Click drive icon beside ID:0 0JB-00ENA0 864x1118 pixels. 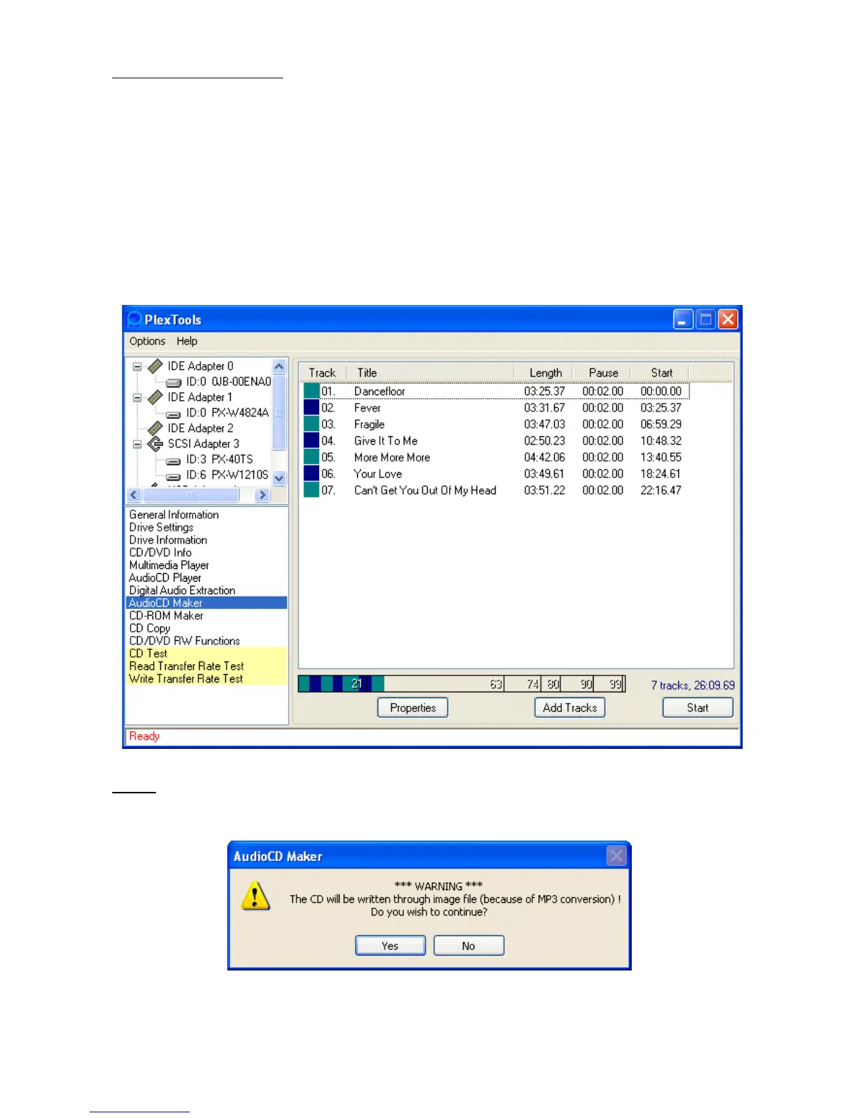click(x=174, y=383)
